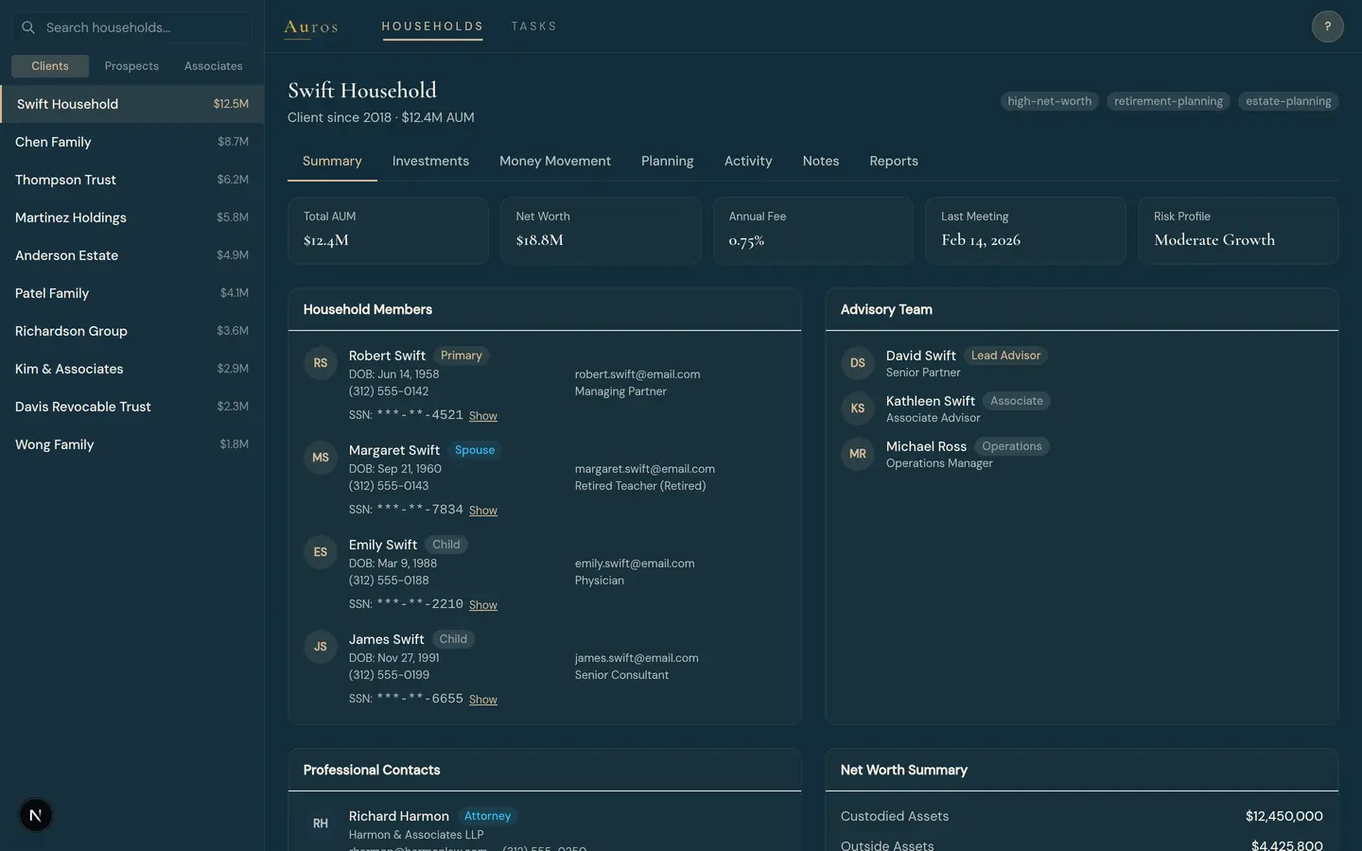The height and width of the screenshot is (851, 1362).
Task: Click the Primary badge on Robert Swift
Action: point(462,356)
